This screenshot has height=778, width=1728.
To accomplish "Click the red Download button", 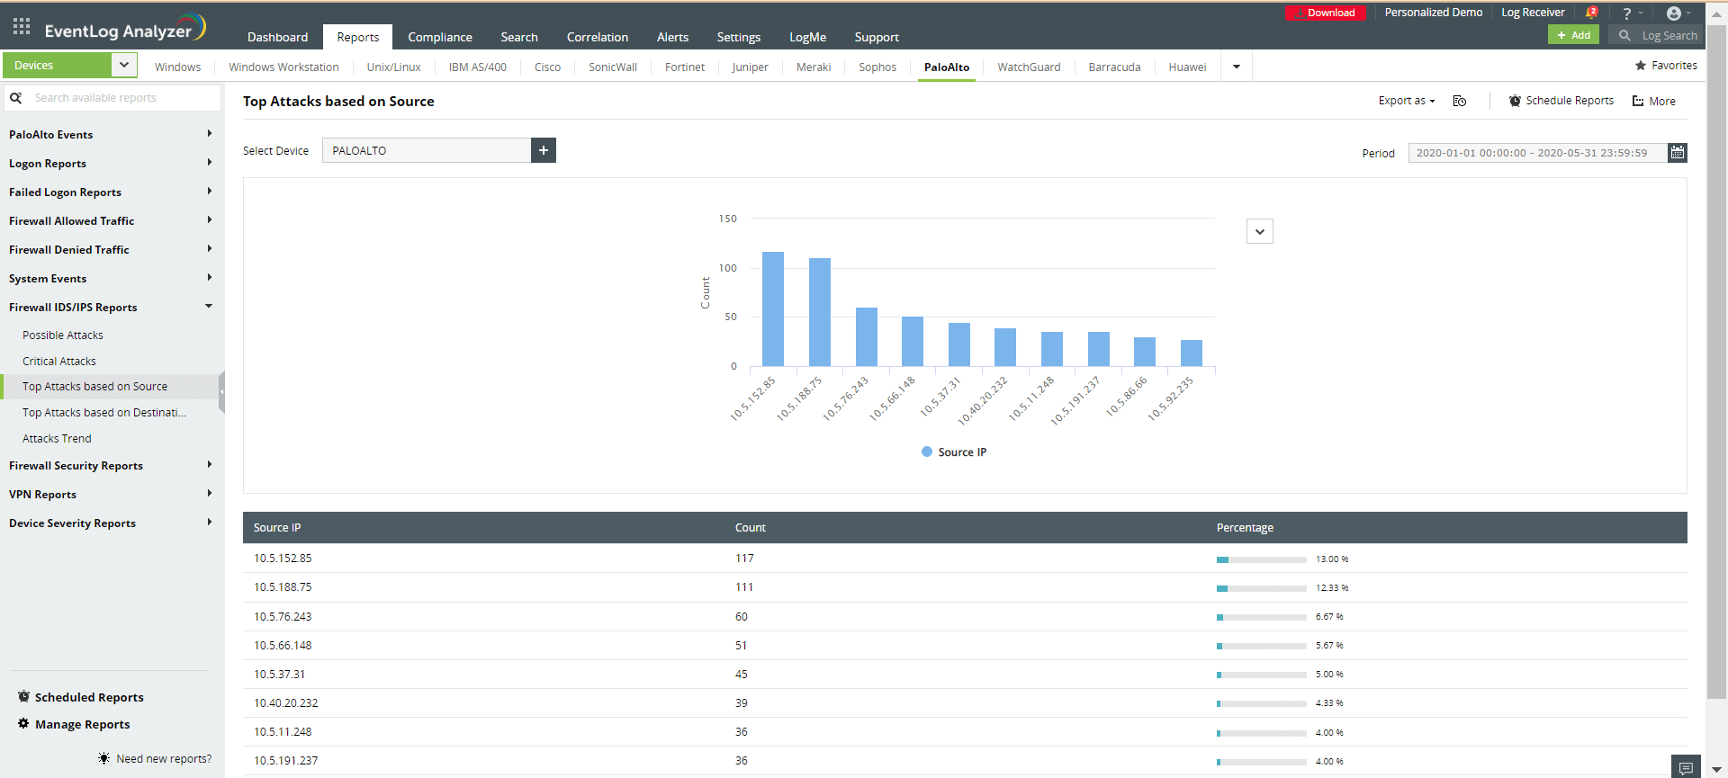I will 1326,13.
